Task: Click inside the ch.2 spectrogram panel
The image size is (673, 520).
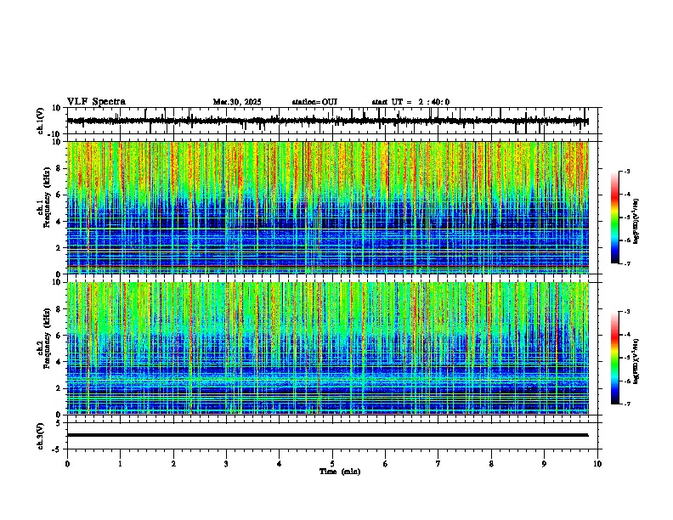Action: point(328,348)
